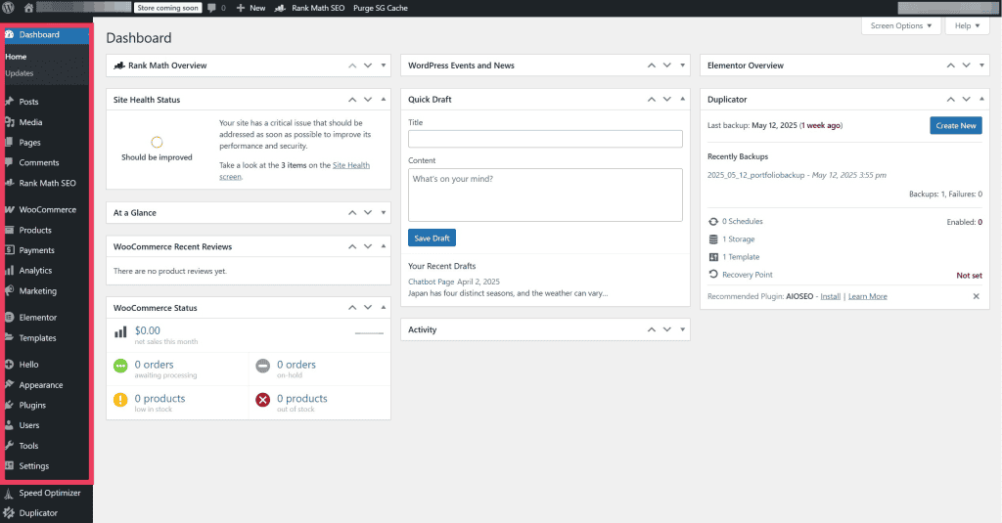1002x523 pixels.
Task: Open site home icon in admin bar
Action: click(x=28, y=8)
